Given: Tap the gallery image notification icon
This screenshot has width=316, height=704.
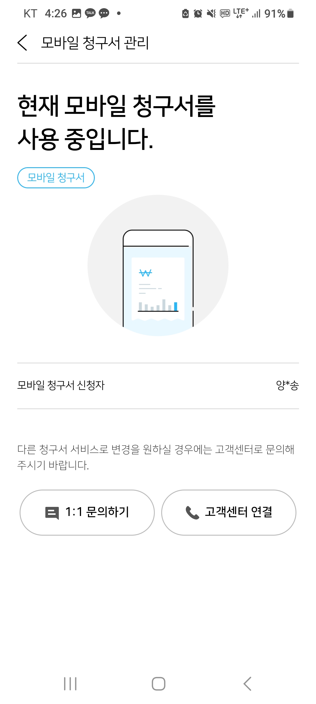Looking at the screenshot, I should tap(76, 13).
